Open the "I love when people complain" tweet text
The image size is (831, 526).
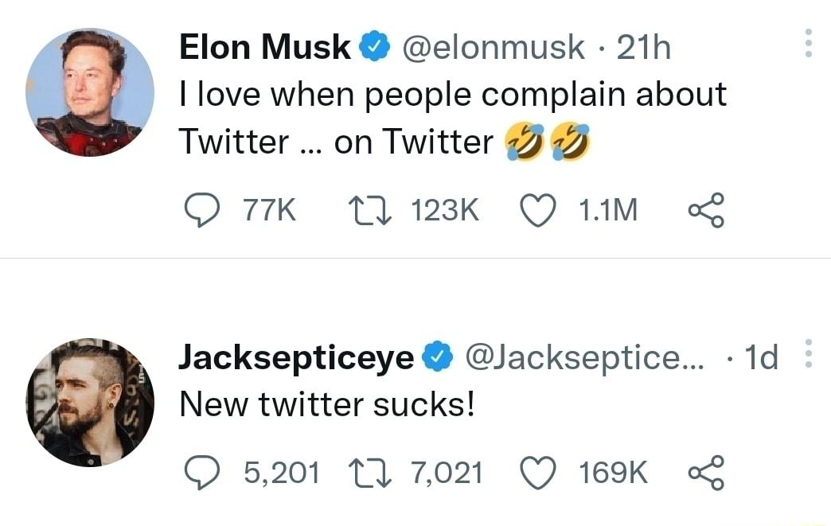pos(452,95)
